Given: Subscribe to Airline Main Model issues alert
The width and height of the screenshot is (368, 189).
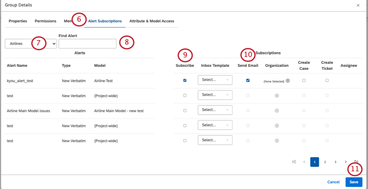Looking at the screenshot, I should click(185, 110).
